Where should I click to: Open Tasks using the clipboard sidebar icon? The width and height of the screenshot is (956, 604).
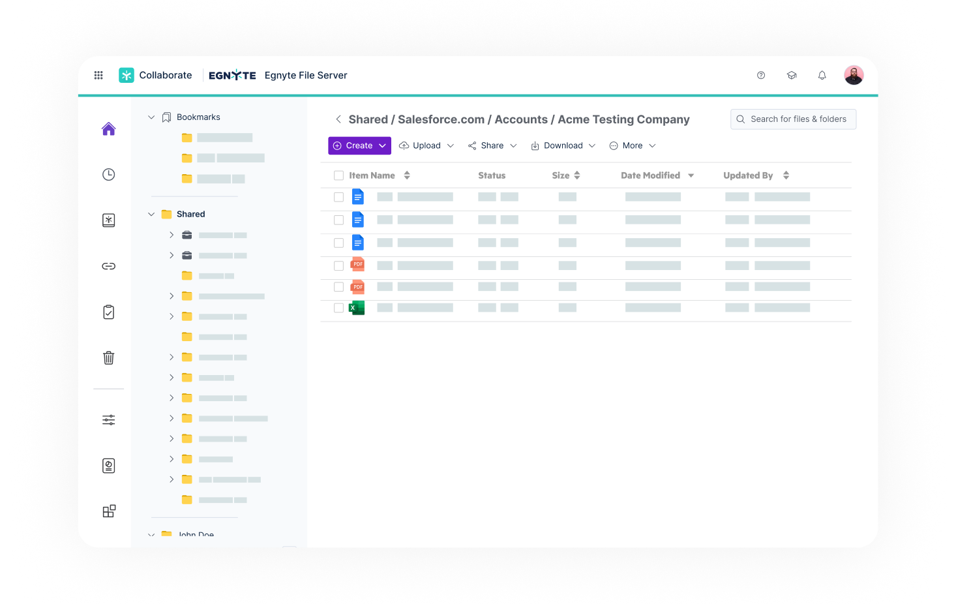click(108, 312)
